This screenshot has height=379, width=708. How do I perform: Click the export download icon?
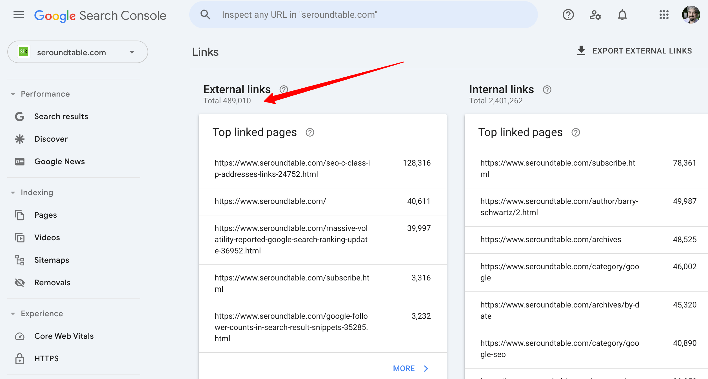click(x=581, y=51)
